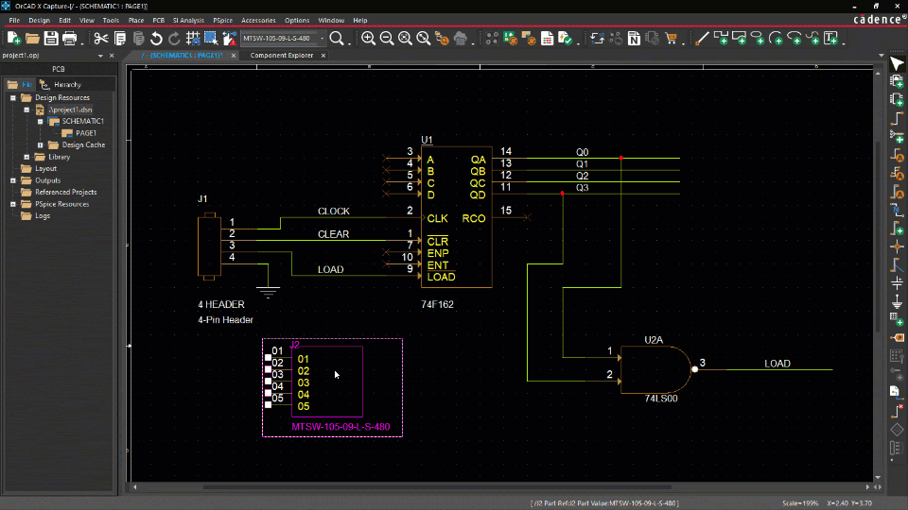Viewport: 908px width, 510px height.
Task: Undo the last action
Action: point(156,39)
